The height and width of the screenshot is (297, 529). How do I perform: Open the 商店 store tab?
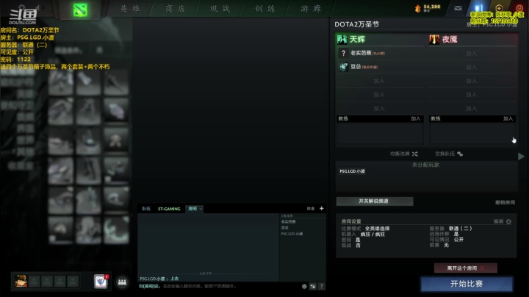tap(175, 9)
